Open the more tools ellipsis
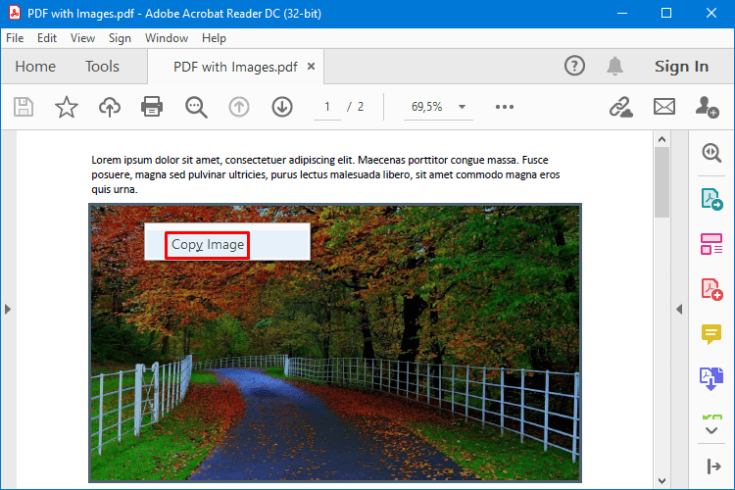735x490 pixels. 505,107
